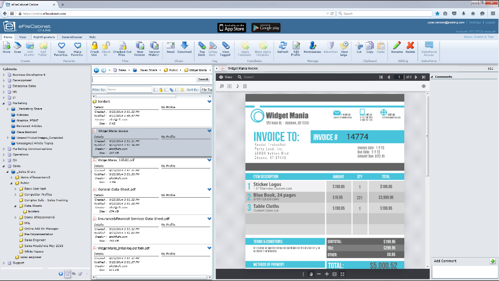
Task: Expand the Support cabinet tree node
Action: (x=4, y=263)
